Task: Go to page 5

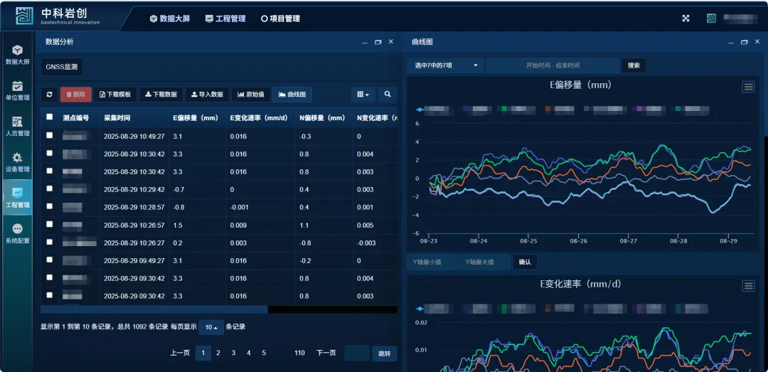Action: [x=264, y=353]
